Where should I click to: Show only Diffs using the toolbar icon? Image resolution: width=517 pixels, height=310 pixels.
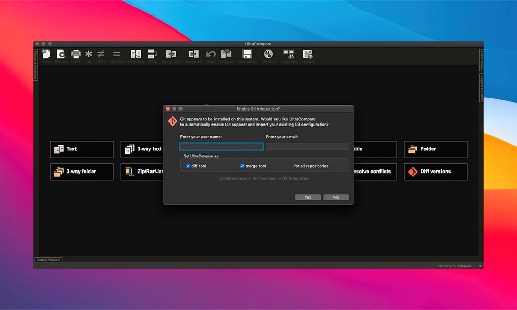(x=101, y=54)
